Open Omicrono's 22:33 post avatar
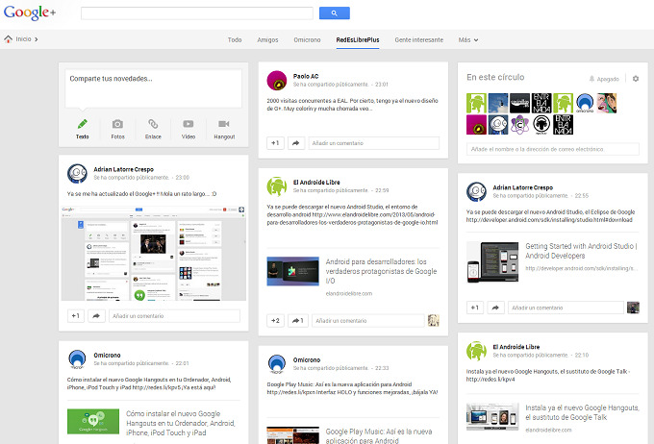This screenshot has height=444, width=654. pyautogui.click(x=277, y=364)
